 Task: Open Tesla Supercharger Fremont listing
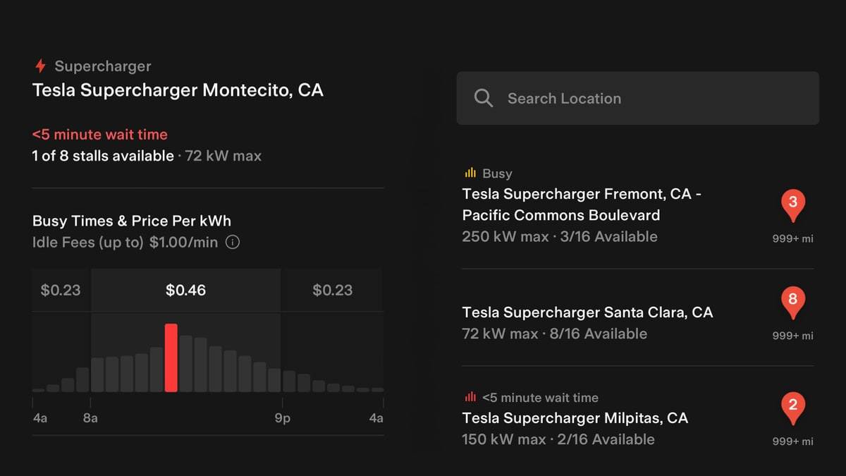point(637,205)
